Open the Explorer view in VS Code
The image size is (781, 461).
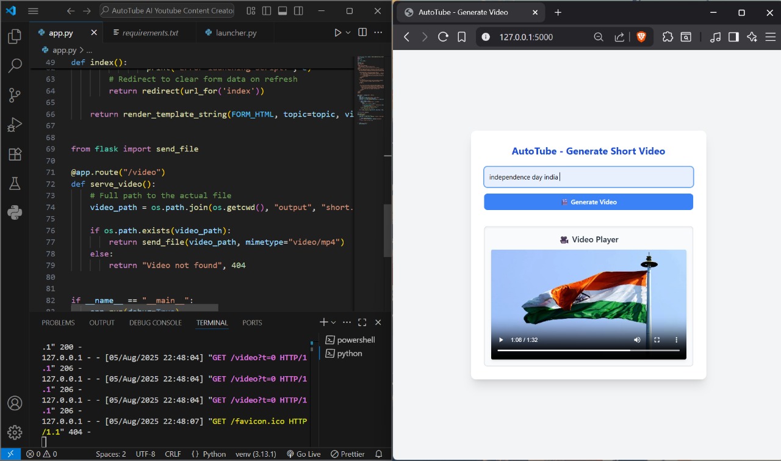click(15, 37)
